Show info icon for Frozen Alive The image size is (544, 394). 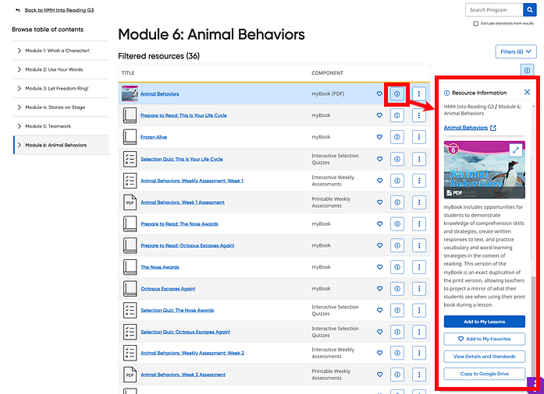397,137
